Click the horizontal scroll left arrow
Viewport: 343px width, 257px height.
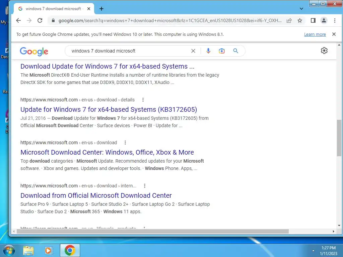coord(14,231)
